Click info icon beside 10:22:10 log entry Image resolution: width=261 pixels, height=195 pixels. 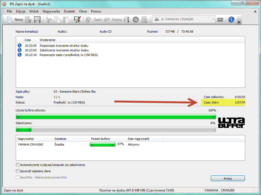coord(20,55)
